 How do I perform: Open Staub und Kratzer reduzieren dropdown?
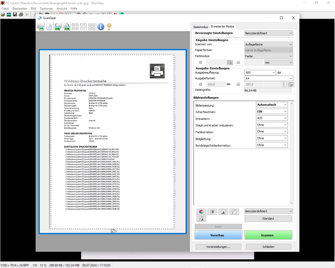point(272,125)
